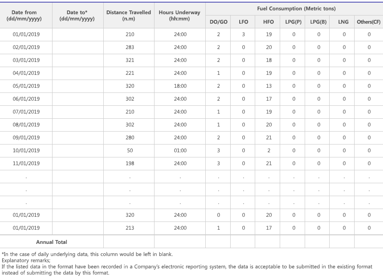Click the 'Date to*' column header
383x280 pixels.
(x=77, y=16)
